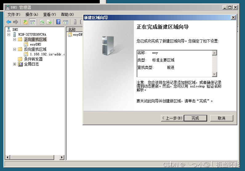Viewport: 245px width, 171px height.
Task: Click tree pane horizontal scroll right arrow
Action: (62, 157)
